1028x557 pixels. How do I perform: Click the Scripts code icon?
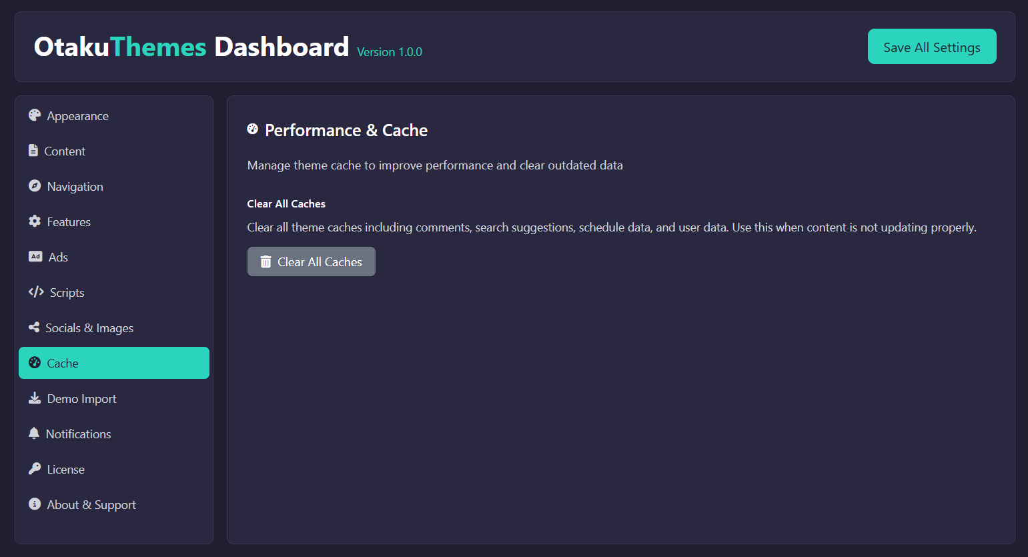(x=34, y=292)
